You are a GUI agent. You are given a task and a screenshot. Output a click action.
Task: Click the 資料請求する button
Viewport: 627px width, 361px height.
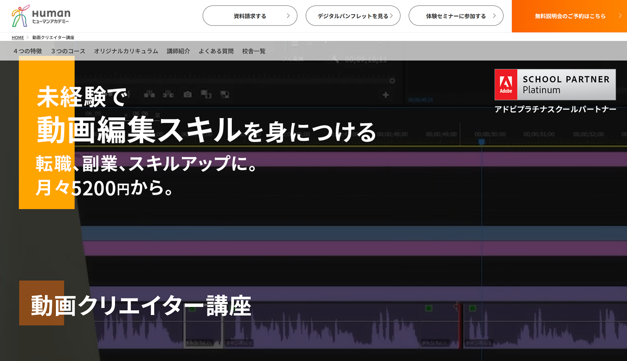[250, 16]
